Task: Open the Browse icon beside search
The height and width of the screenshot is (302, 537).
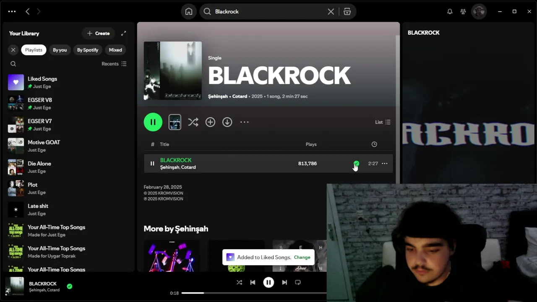Action: coord(347,11)
